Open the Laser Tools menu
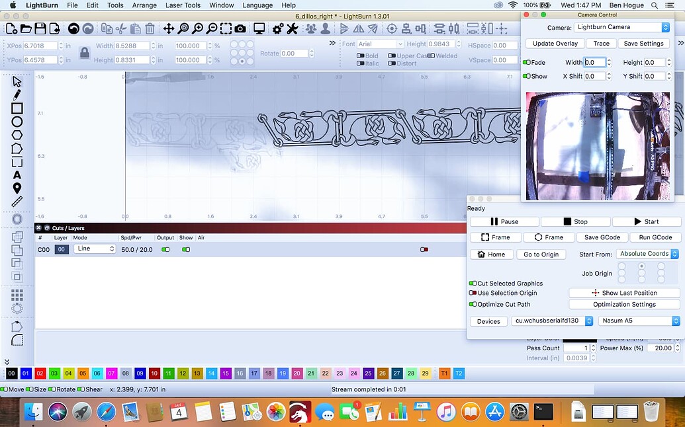 (183, 5)
